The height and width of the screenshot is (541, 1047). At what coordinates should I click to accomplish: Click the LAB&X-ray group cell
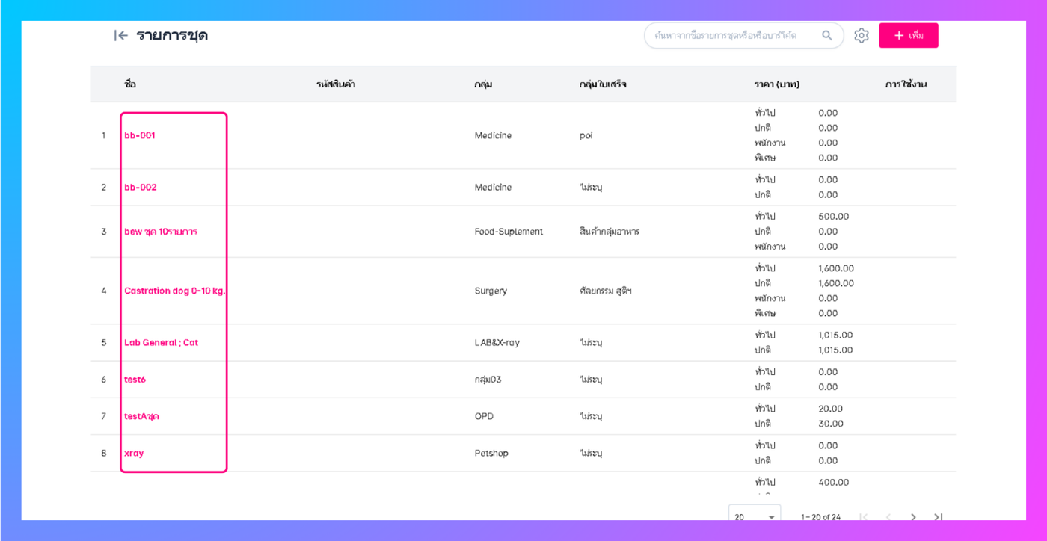(x=497, y=342)
